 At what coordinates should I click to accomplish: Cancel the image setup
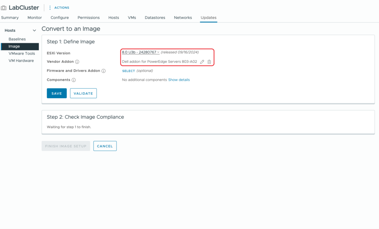105,146
